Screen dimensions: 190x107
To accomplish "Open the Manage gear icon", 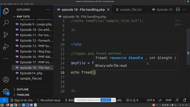I will pos(6,92).
